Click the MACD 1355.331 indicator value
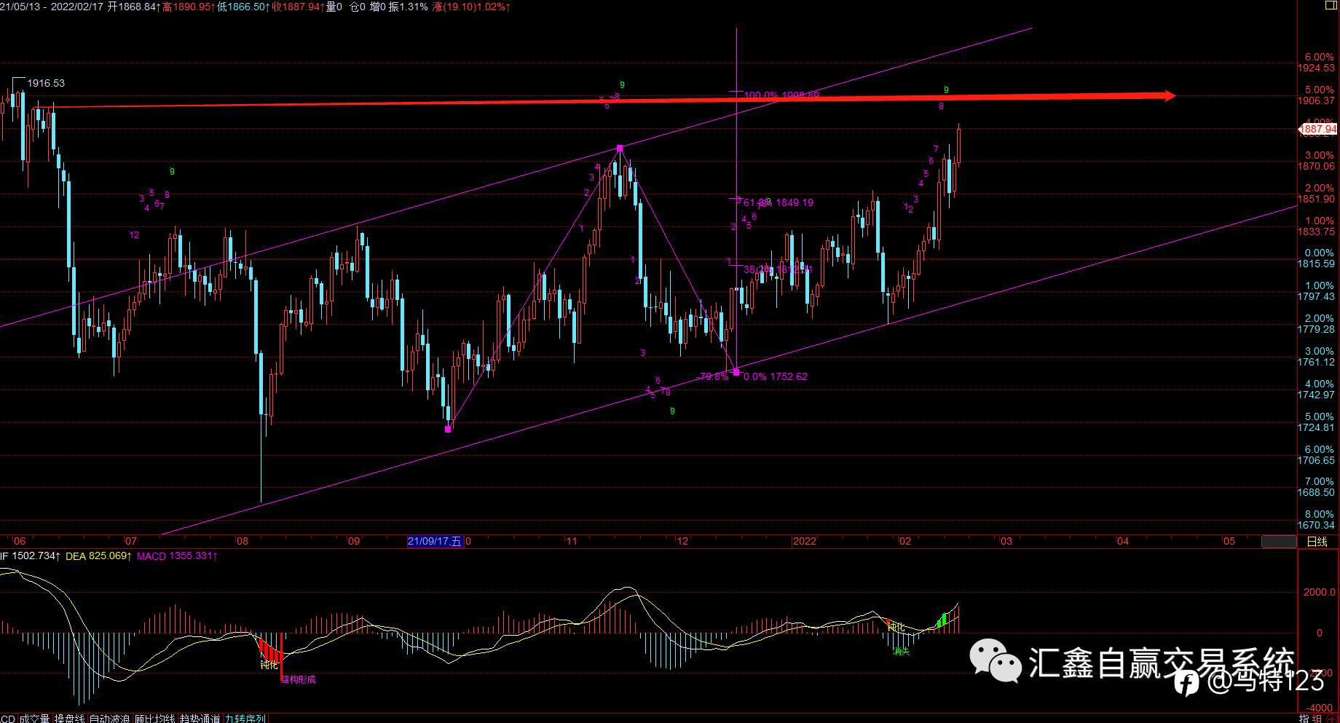 pos(178,556)
